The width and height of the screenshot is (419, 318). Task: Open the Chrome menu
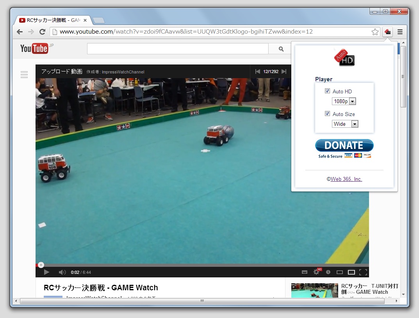[400, 32]
